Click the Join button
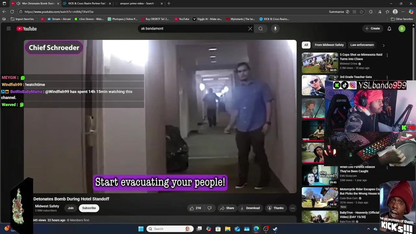Viewport: 416px width, 234px height. pos(71,208)
